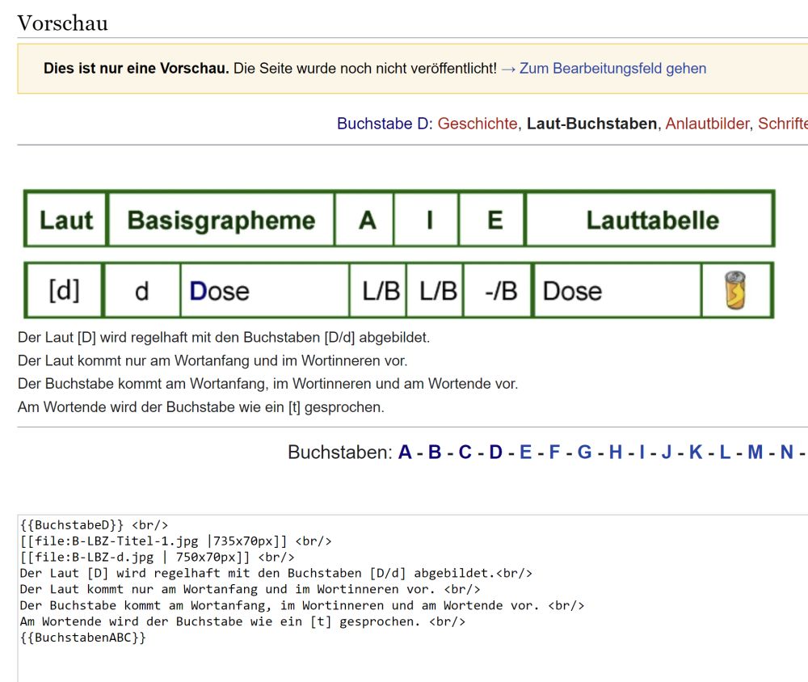Image resolution: width=808 pixels, height=682 pixels.
Task: Click letter B in Buchstaben list
Action: pyautogui.click(x=435, y=453)
